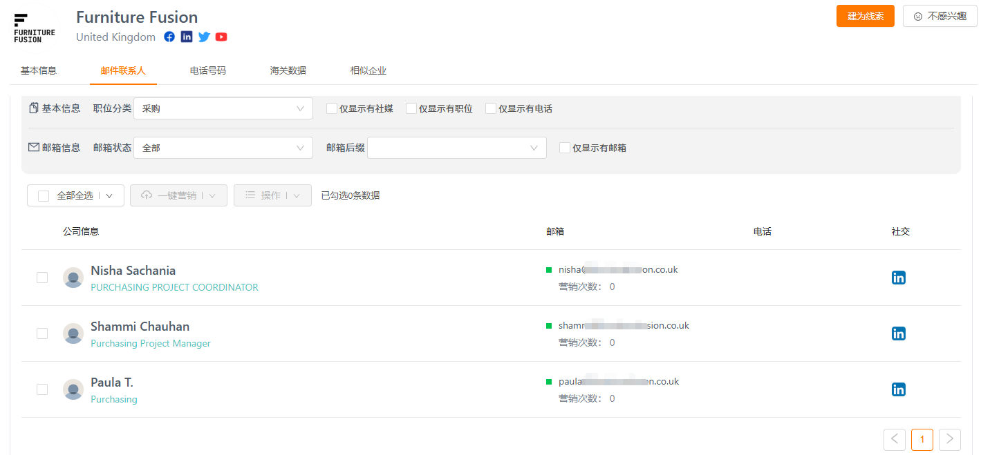981x455 pixels.
Task: Click the orange 建为线索 button
Action: click(x=866, y=16)
